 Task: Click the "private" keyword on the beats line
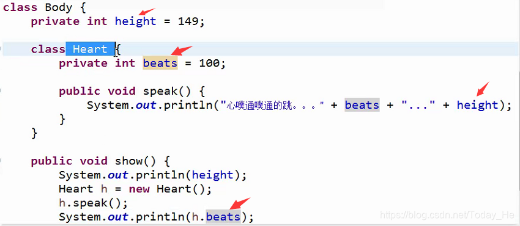tap(83, 63)
